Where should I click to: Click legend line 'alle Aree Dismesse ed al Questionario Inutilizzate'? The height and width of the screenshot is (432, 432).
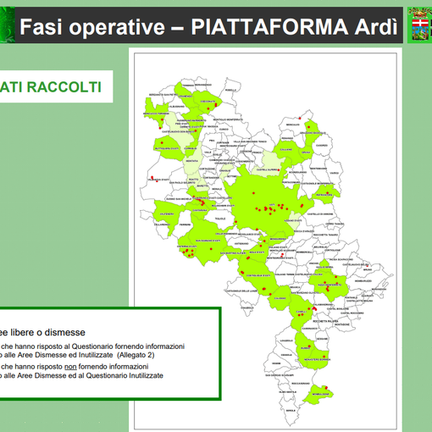[83, 375]
